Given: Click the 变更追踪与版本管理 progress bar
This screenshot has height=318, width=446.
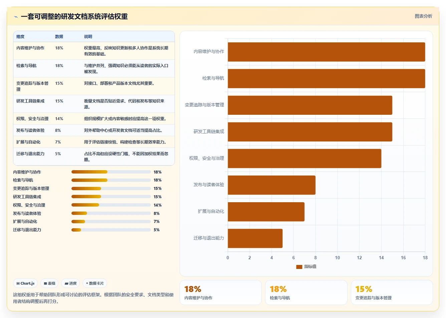Looking at the screenshot, I should tap(111, 189).
